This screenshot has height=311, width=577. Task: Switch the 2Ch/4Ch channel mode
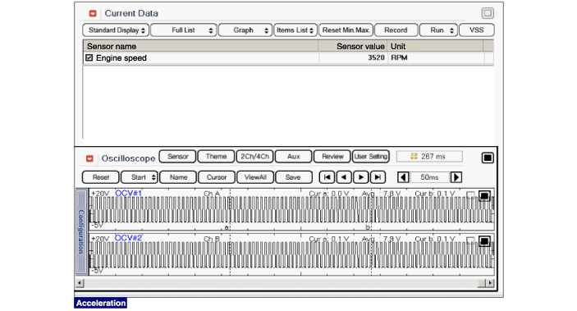[x=254, y=157]
